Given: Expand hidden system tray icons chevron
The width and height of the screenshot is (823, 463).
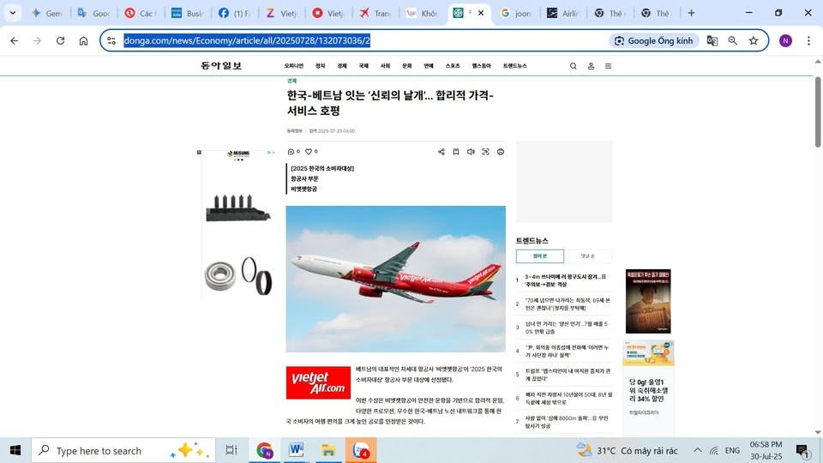Looking at the screenshot, I should coord(698,450).
